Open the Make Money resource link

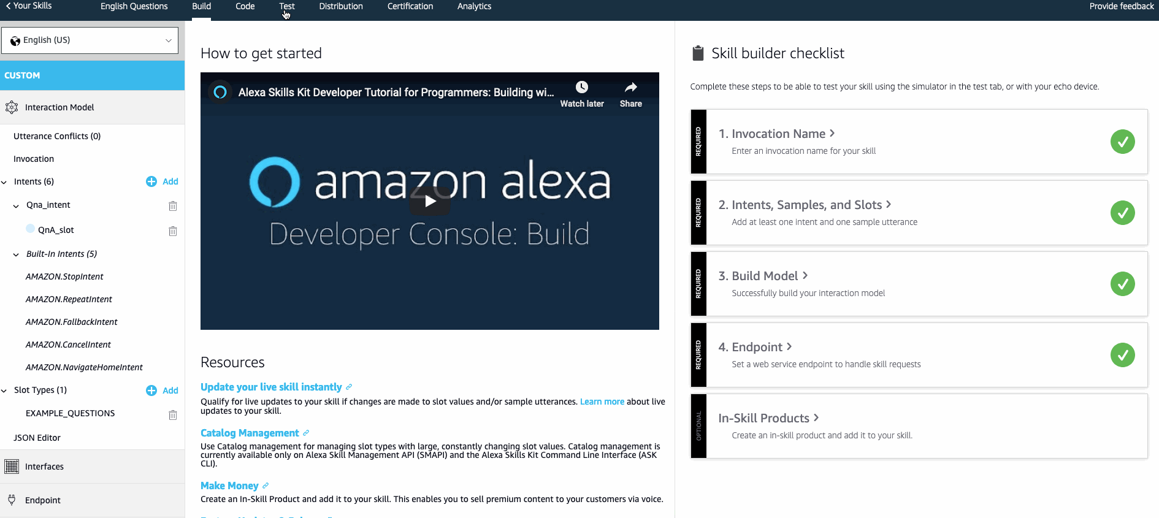click(x=229, y=486)
